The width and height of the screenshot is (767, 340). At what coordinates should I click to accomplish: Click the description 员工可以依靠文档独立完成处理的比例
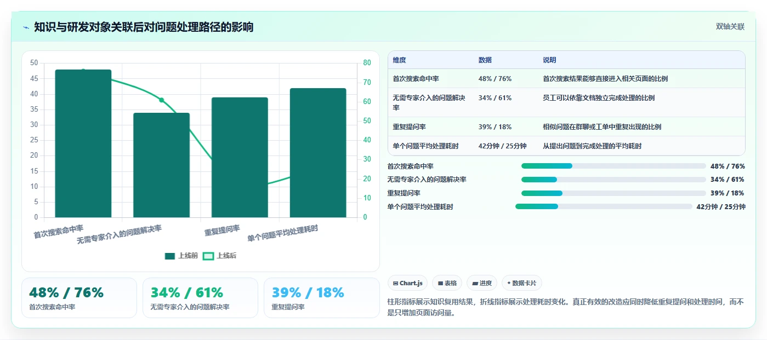coord(599,98)
